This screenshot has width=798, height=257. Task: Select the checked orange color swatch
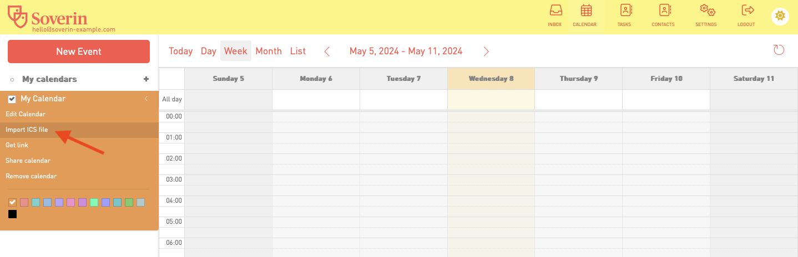click(x=12, y=202)
